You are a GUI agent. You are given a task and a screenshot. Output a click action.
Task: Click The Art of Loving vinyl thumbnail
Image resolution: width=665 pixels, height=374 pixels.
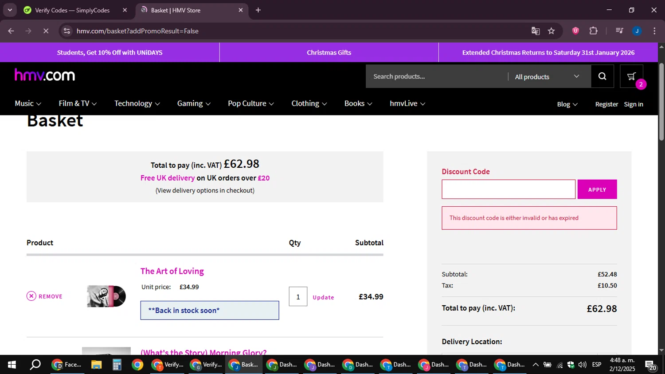point(106,296)
